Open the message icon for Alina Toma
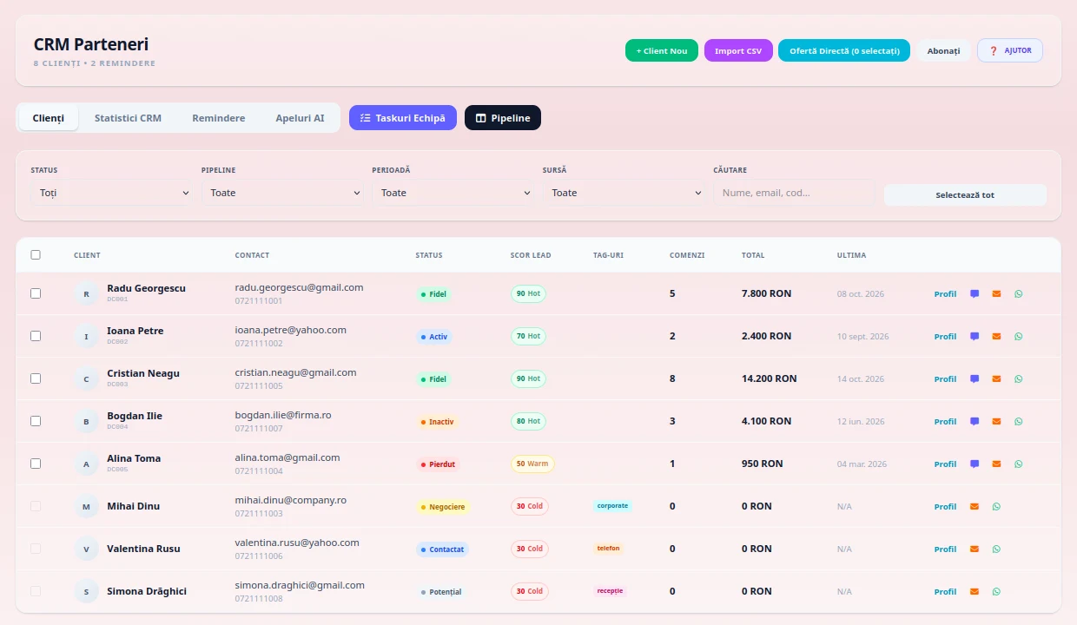The width and height of the screenshot is (1077, 625). 975,464
